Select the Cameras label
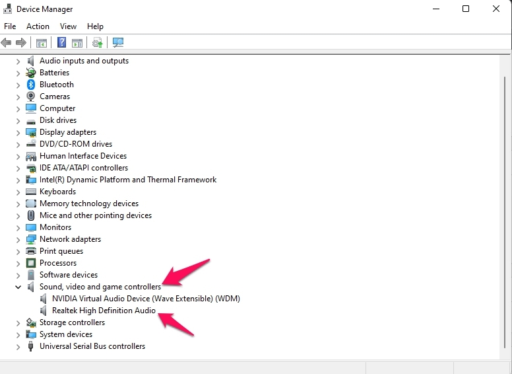Screen dimensions: 512x374 [55, 96]
